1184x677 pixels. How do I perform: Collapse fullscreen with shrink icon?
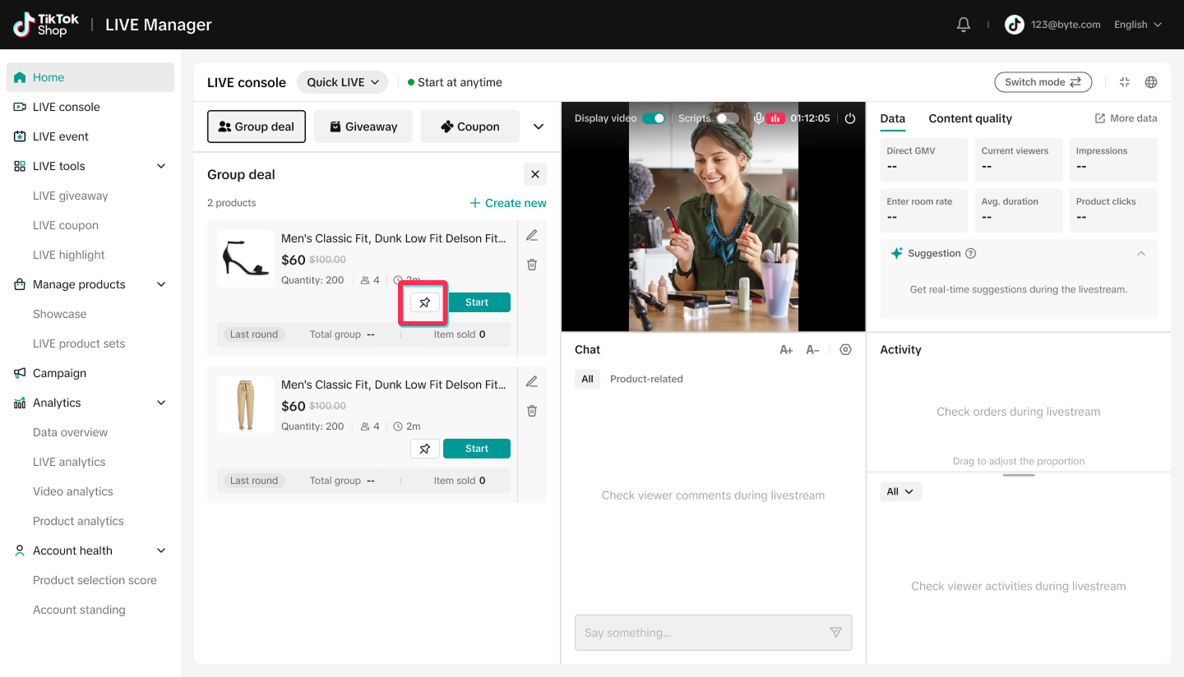click(1125, 82)
